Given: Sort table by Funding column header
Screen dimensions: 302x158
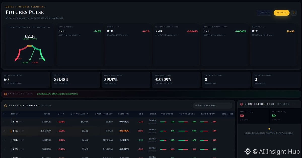Looking at the screenshot, I should click(x=124, y=114).
